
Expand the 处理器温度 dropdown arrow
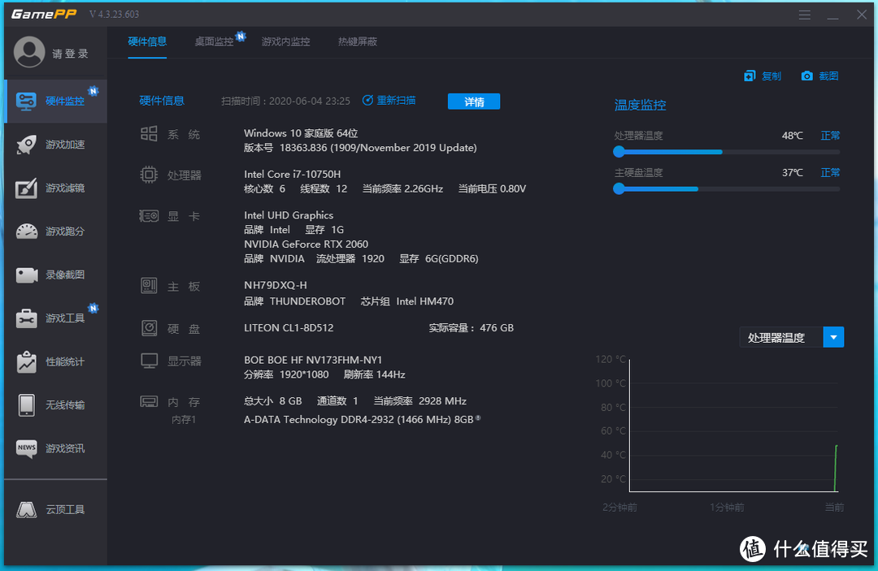click(833, 337)
